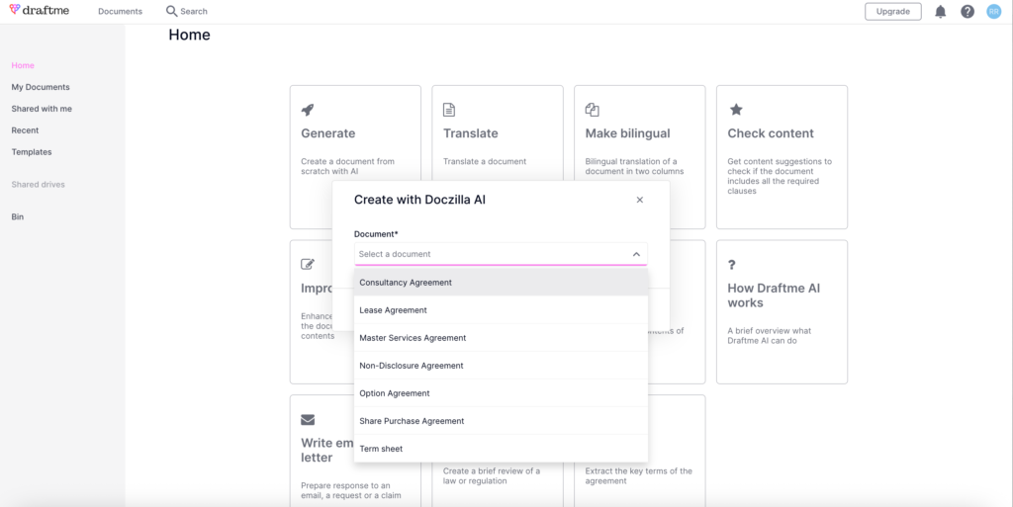The width and height of the screenshot is (1013, 507).
Task: Click the draftme logo
Action: [x=40, y=11]
